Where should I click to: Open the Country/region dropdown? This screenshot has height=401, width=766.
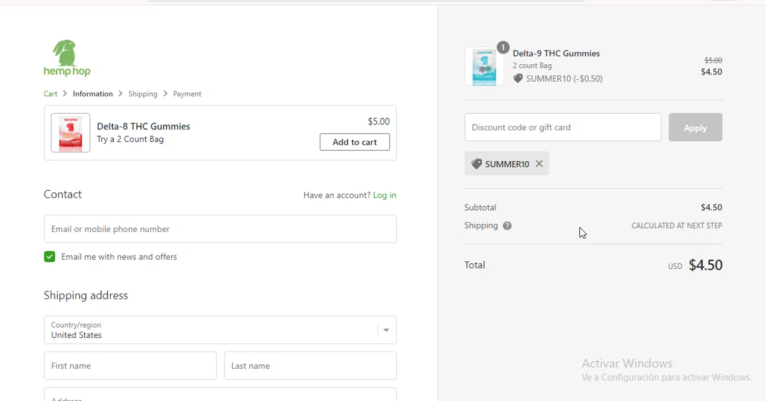[x=220, y=330]
